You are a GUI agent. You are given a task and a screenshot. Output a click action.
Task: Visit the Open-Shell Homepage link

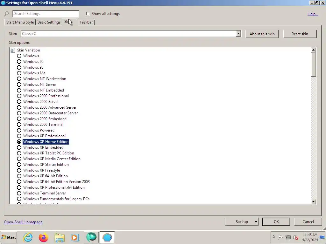coord(23,222)
